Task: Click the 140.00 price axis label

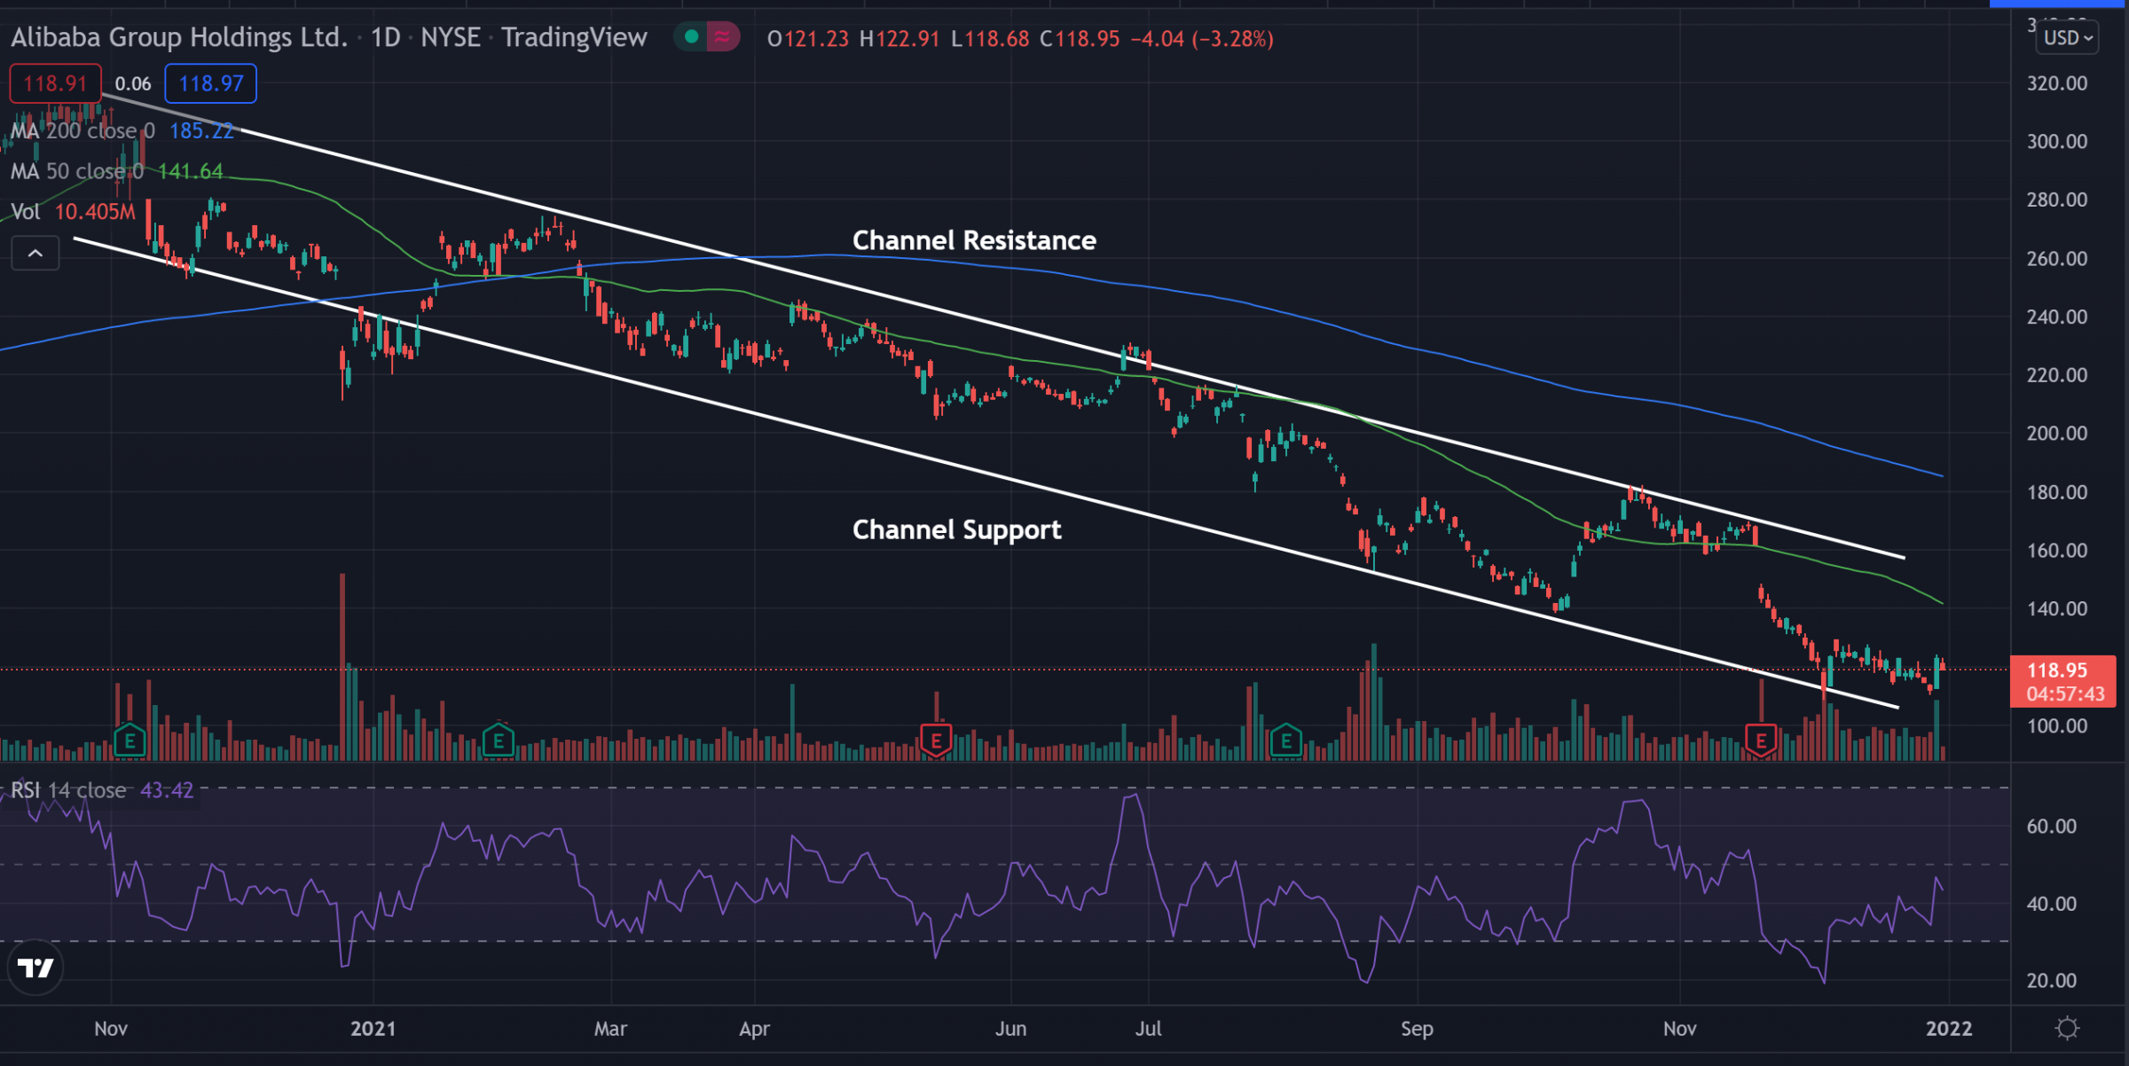Action: [2057, 609]
